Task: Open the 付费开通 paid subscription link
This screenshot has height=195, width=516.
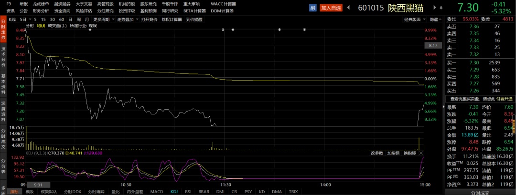Action: (505, 99)
